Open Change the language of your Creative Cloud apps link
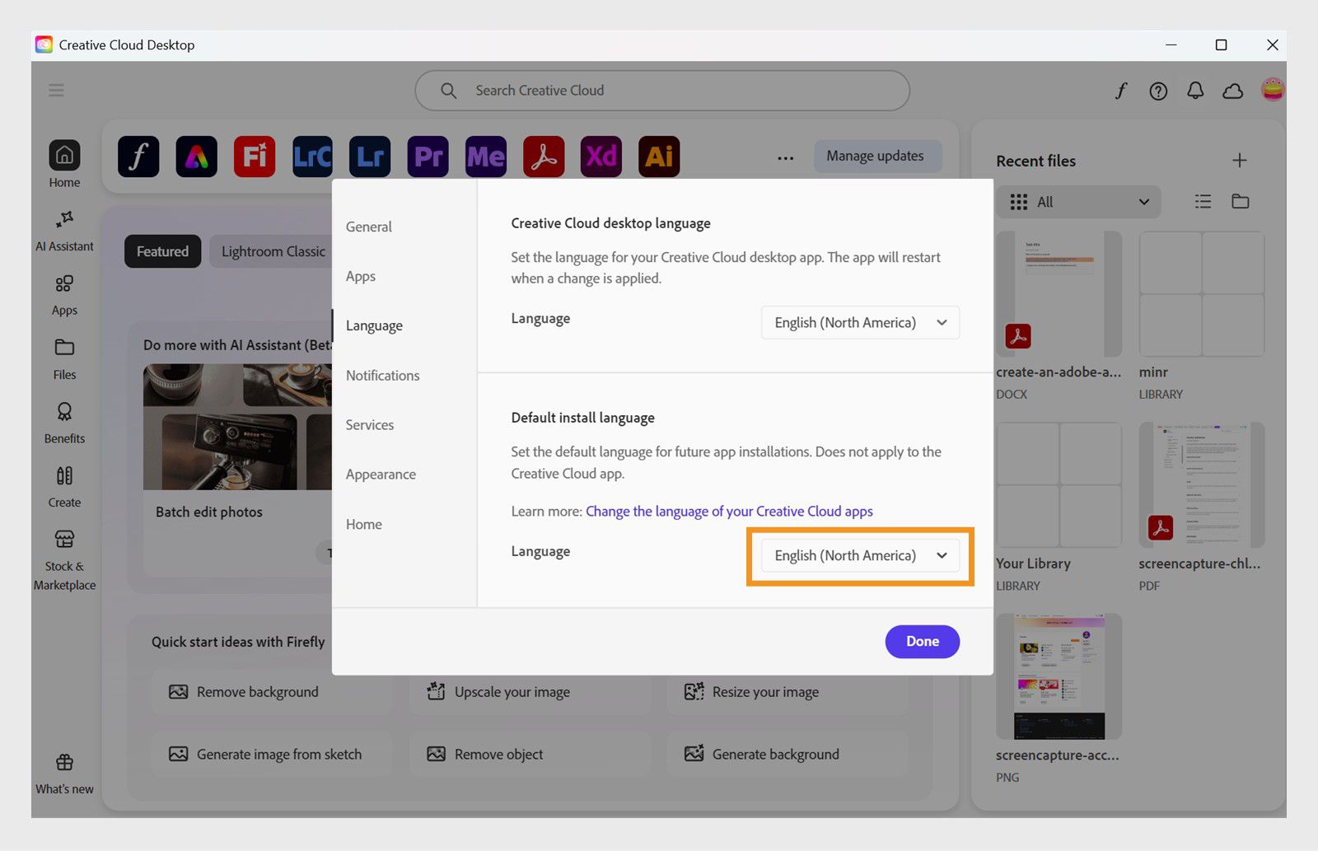Screen dimensions: 1318x851 tap(729, 512)
